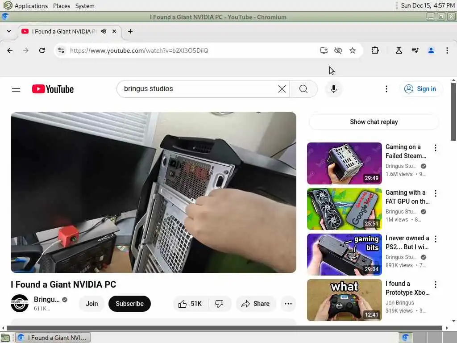Click the Gaming on a Failed Steam title
Viewport: 457px width, 343px height.
pos(406,151)
